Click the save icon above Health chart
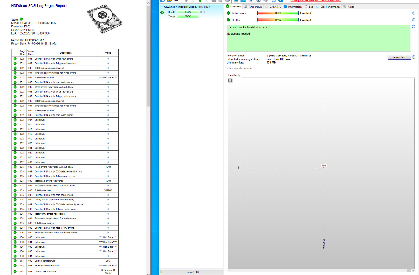 pos(230,81)
